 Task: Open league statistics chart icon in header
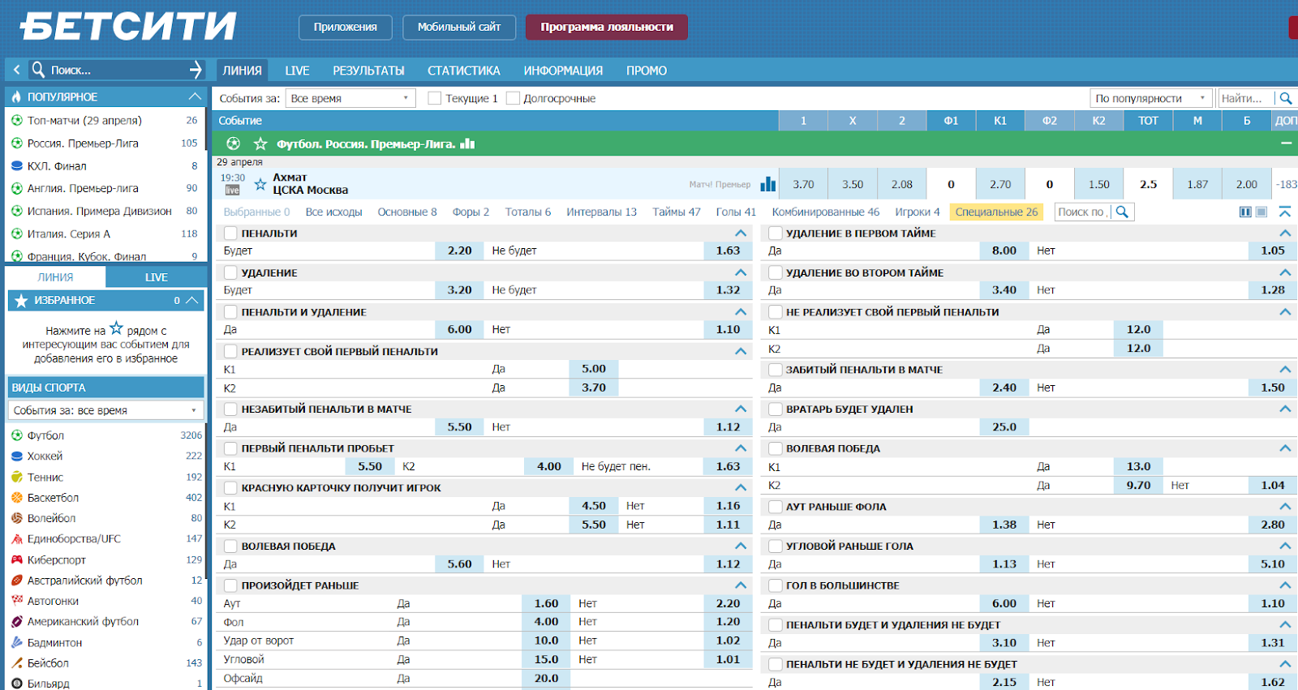[x=467, y=144]
